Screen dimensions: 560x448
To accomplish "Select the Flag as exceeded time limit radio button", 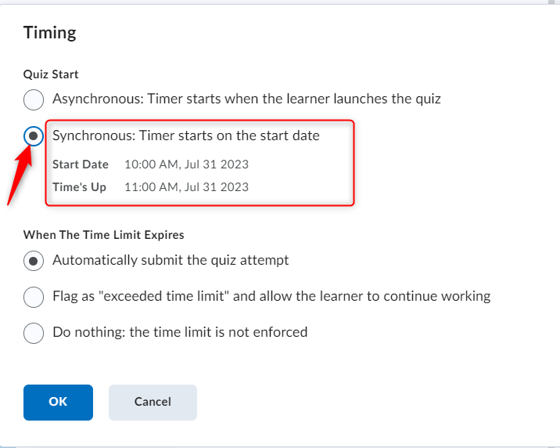I will (34, 297).
